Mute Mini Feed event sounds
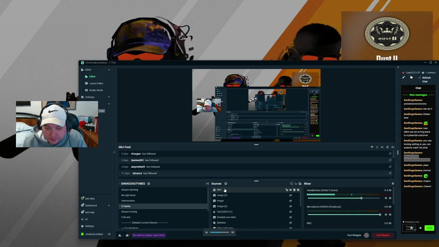This screenshot has width=439, height=247. click(x=393, y=147)
